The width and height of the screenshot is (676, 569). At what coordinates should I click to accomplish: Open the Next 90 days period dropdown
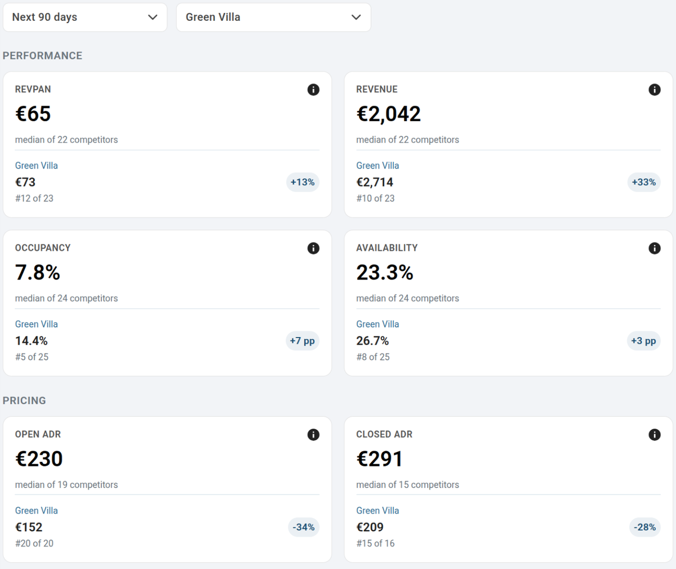tap(85, 17)
